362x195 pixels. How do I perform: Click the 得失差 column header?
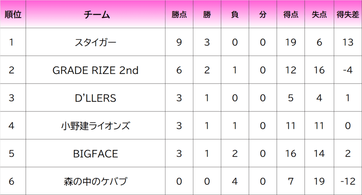(348, 14)
